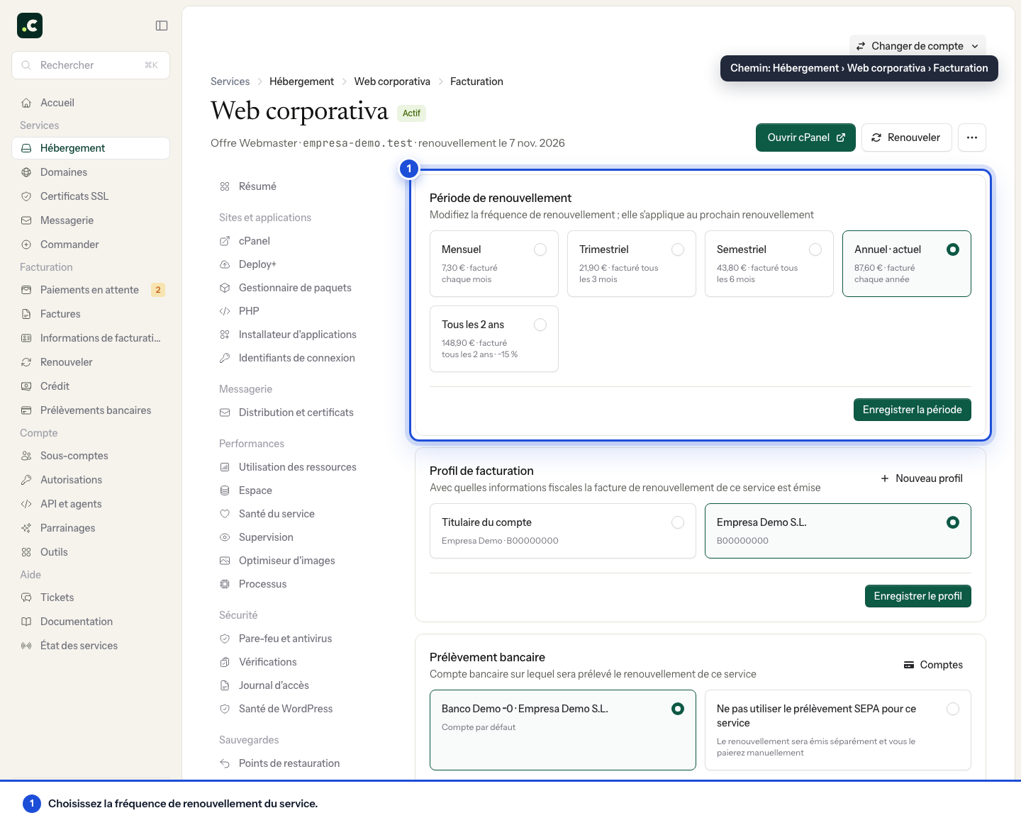Open the Changer de compte dropdown

pos(917,46)
